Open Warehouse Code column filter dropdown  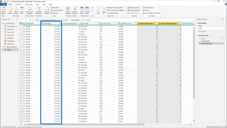[x=136, y=24]
